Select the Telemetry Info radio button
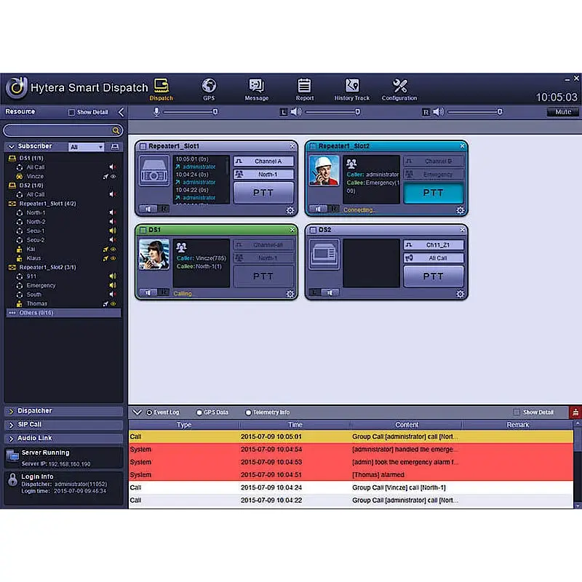This screenshot has height=582, width=582. pos(248,412)
